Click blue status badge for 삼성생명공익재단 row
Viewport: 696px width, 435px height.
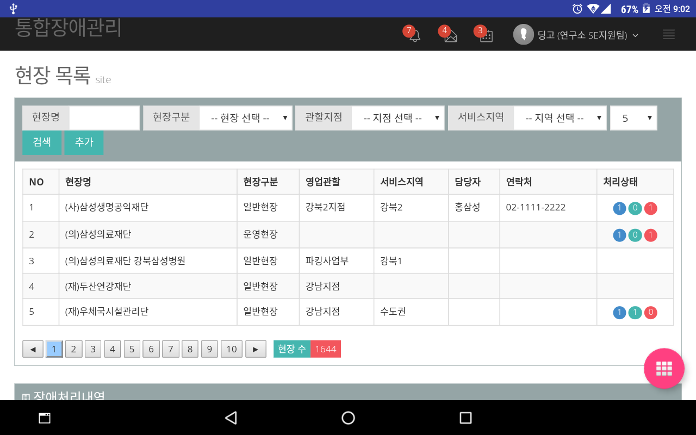619,208
